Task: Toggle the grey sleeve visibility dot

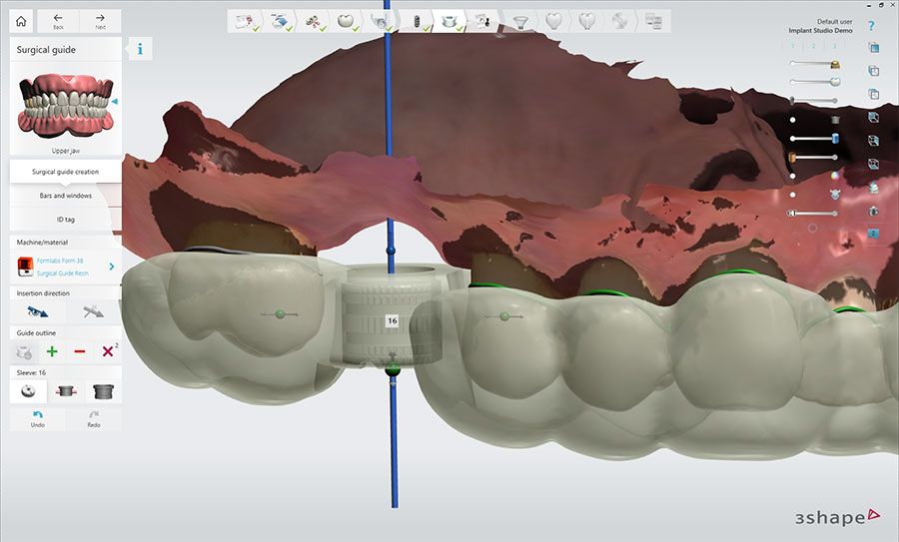Action: (793, 120)
